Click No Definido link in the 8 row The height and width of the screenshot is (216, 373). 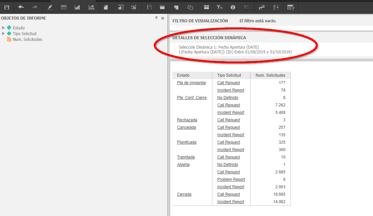tap(228, 98)
